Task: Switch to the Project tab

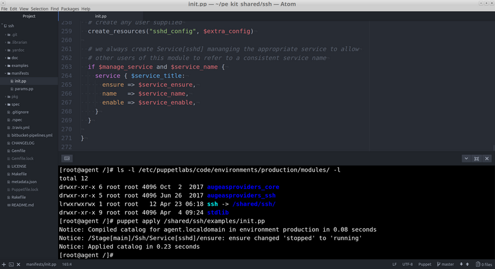Action: 29,16
